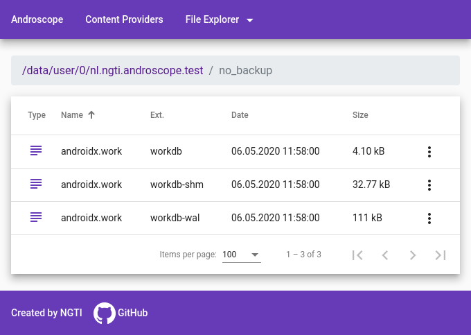
Task: Navigate to /data/user/0/nl.ngti.androscope.test breadcrumb
Action: [x=113, y=70]
